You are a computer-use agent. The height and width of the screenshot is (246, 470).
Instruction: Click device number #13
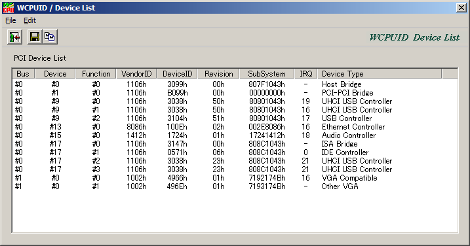click(x=55, y=127)
